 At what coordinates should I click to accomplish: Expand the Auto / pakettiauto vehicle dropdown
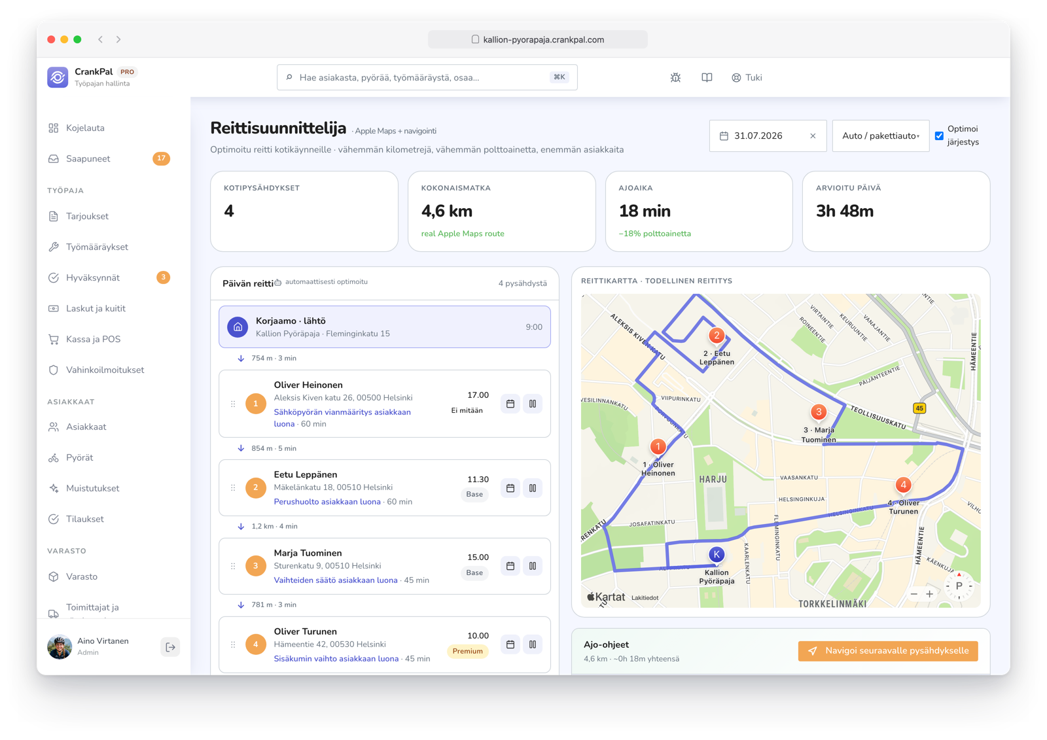click(x=881, y=136)
